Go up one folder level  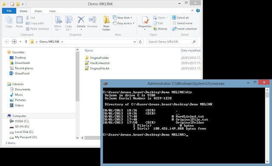pos(26,41)
